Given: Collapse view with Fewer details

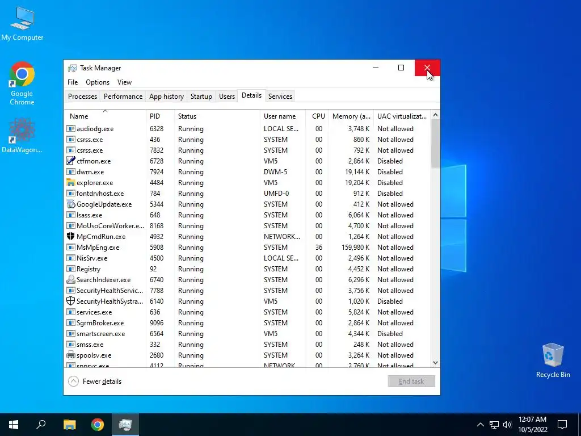Looking at the screenshot, I should point(95,381).
